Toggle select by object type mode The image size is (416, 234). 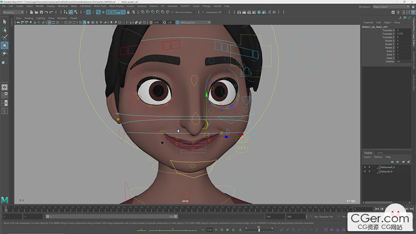(70, 12)
